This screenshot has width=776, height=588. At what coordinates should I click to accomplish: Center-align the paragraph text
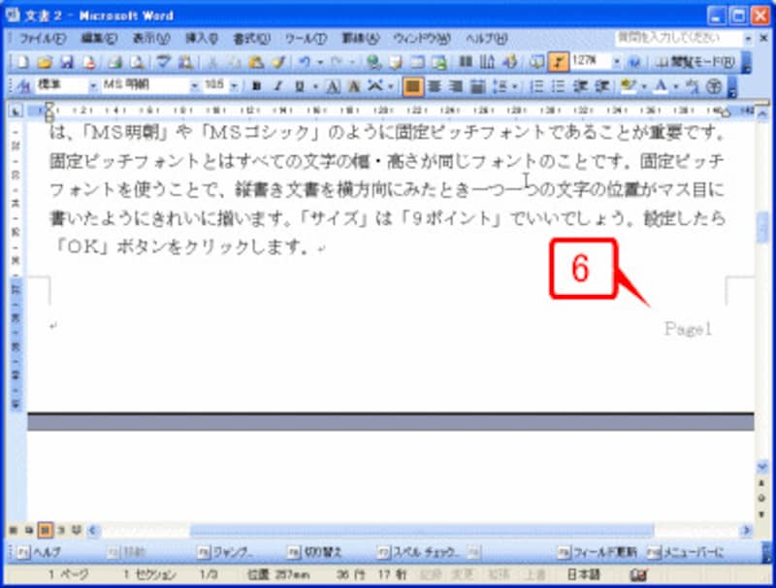pyautogui.click(x=435, y=86)
